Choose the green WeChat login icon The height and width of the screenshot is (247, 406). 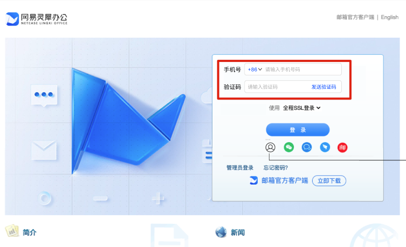pyautogui.click(x=288, y=147)
